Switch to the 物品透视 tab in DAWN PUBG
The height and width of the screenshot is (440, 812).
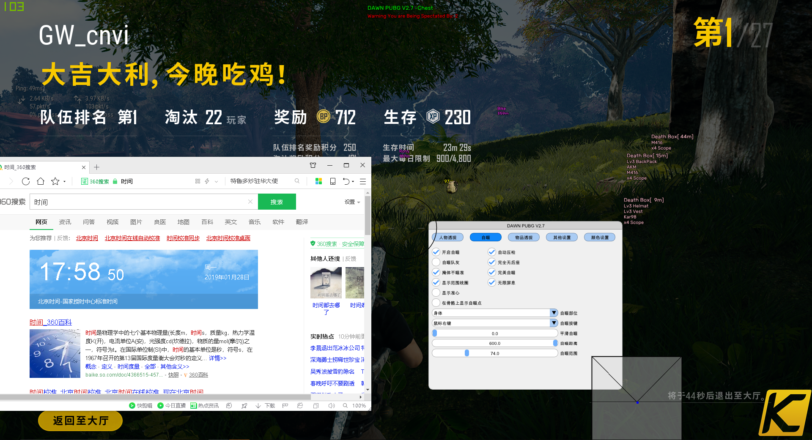tap(524, 238)
